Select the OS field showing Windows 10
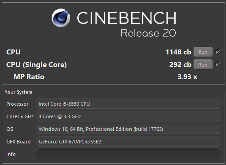This screenshot has width=226, height=165. 128,129
